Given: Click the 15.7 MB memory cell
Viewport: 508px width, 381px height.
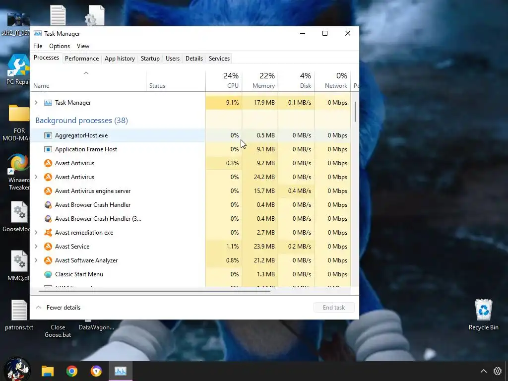Looking at the screenshot, I should 260,191.
